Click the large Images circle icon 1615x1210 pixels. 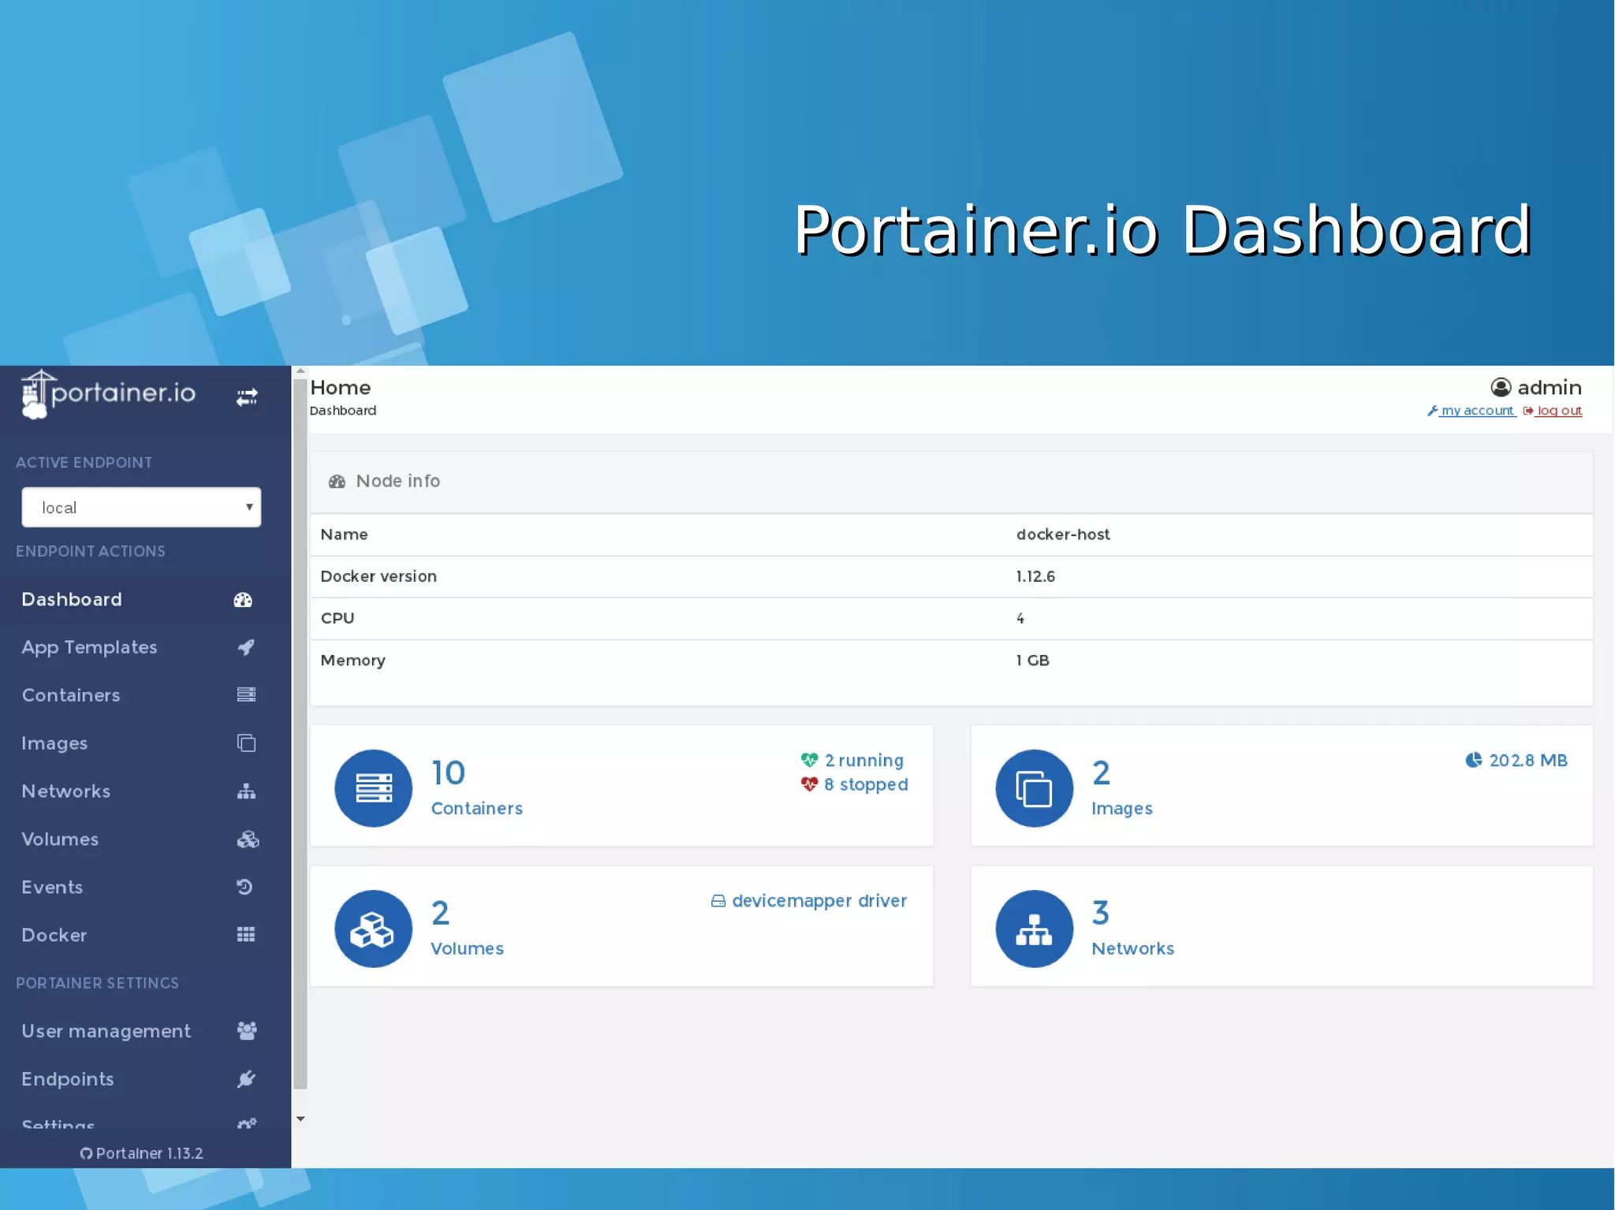1035,788
